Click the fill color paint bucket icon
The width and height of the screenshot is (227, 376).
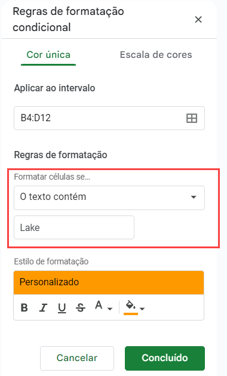pyautogui.click(x=131, y=306)
